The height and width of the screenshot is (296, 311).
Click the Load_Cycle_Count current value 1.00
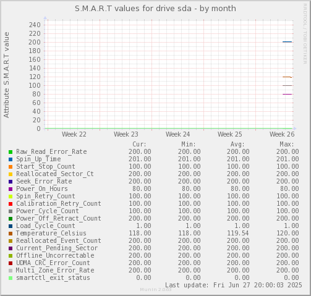[x=143, y=226]
